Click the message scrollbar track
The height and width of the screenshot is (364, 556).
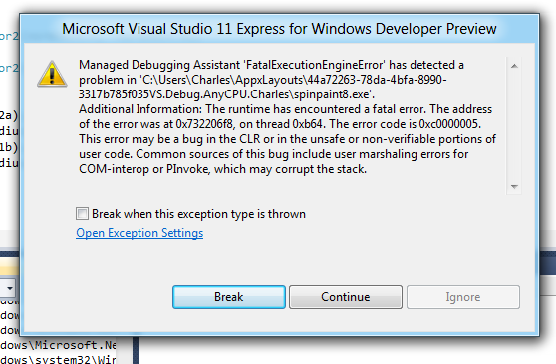514,125
